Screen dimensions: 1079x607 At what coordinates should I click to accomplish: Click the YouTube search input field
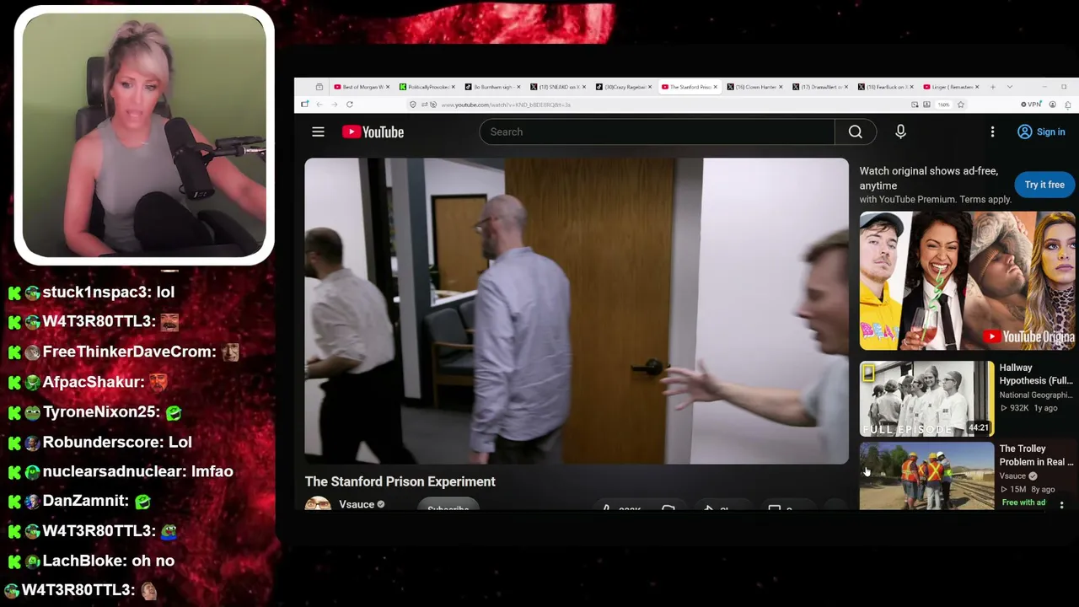[x=658, y=132]
